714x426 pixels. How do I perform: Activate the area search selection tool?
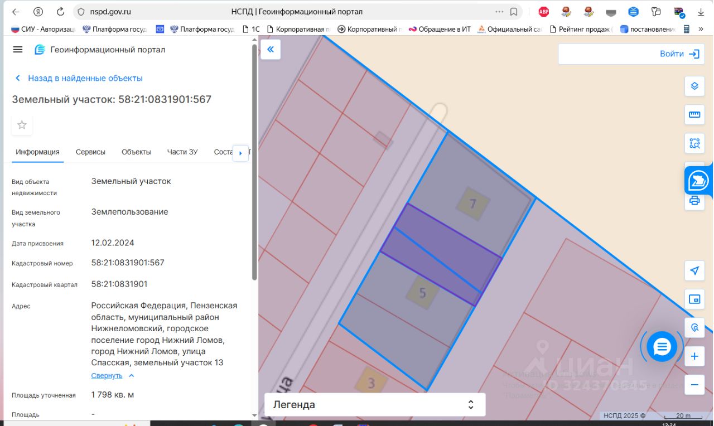pyautogui.click(x=694, y=143)
